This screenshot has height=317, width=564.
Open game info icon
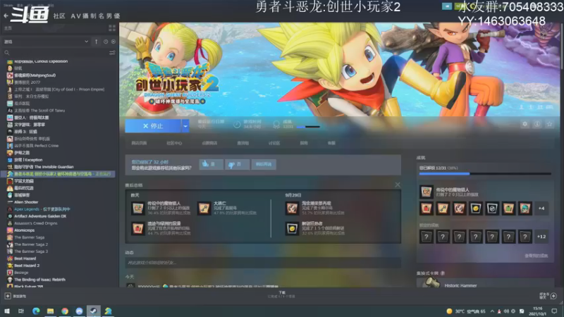pyautogui.click(x=537, y=124)
